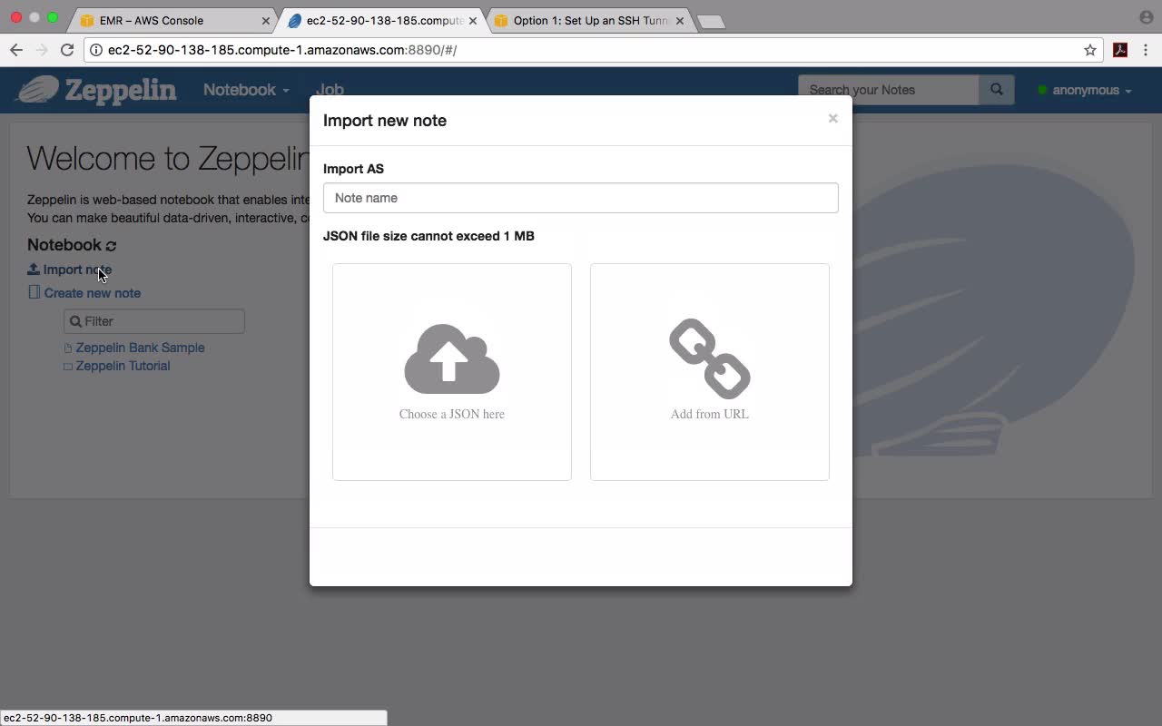Close the ec2-52-90-138-185 tab
The image size is (1162, 726).
point(473,21)
